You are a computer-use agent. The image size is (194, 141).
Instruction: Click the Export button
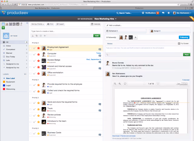pyautogui.click(x=60, y=24)
